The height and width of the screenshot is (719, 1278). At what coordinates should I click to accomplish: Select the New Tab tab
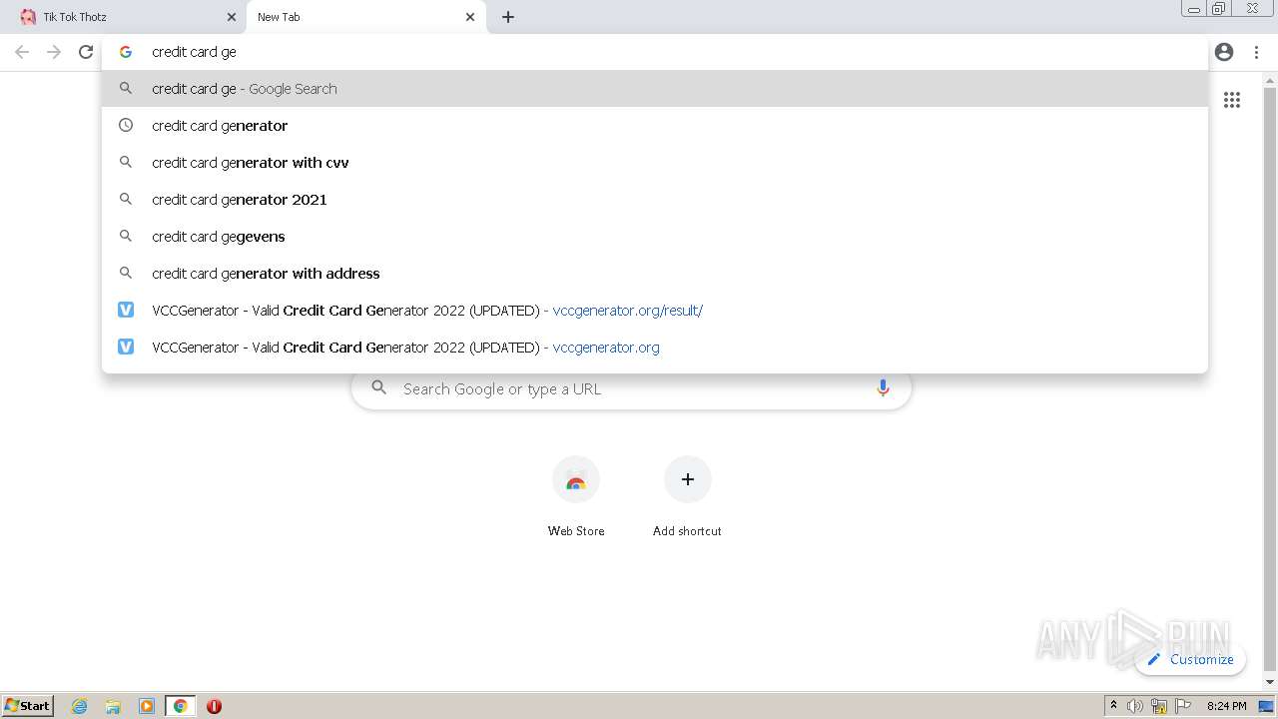[x=366, y=17]
